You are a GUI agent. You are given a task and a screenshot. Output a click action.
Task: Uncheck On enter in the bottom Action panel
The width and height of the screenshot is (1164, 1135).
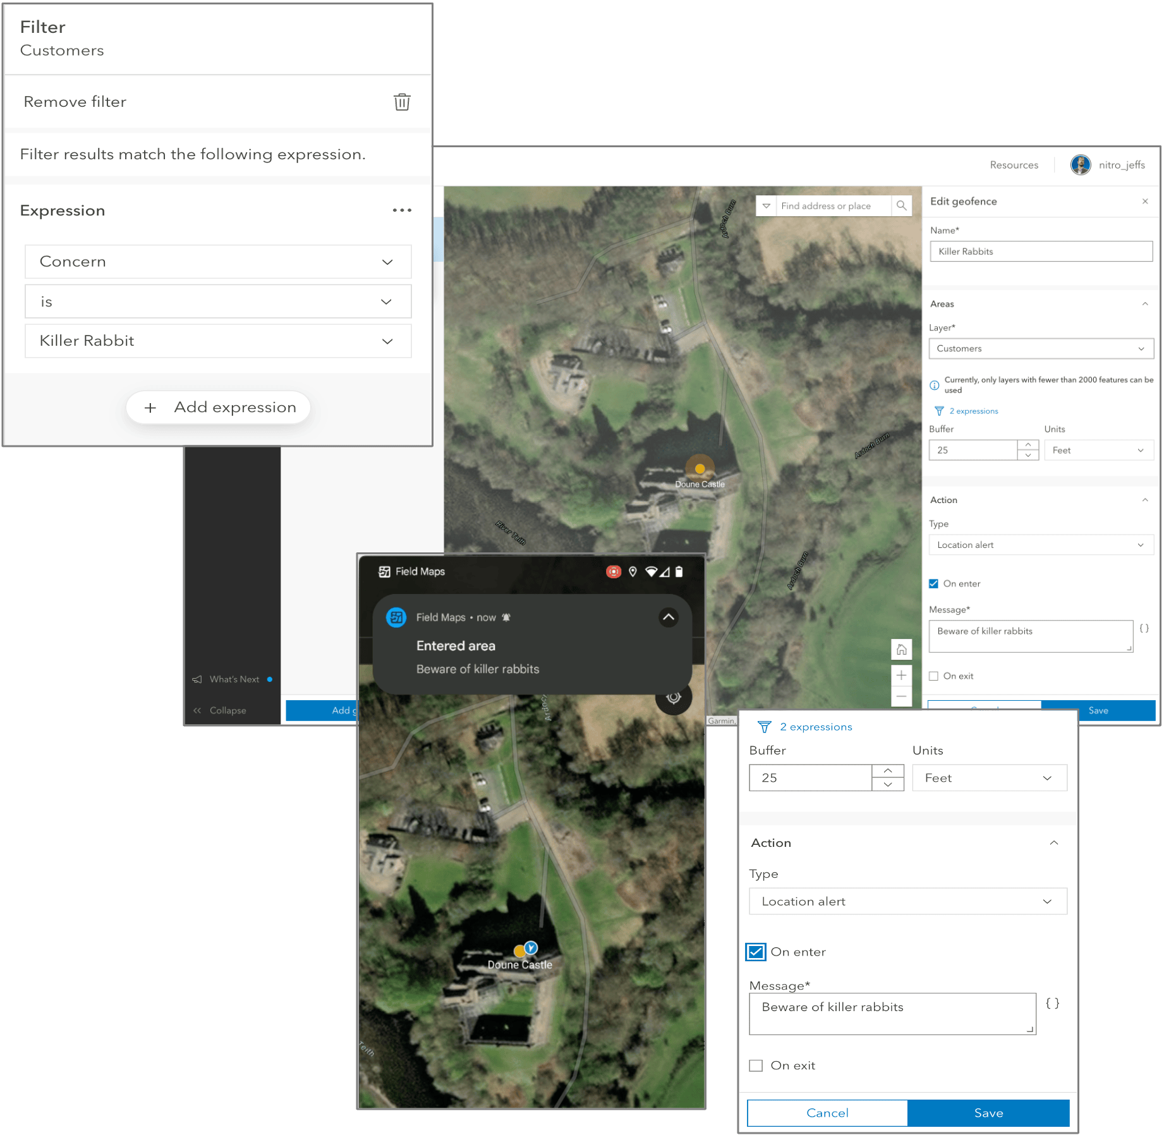click(x=755, y=952)
